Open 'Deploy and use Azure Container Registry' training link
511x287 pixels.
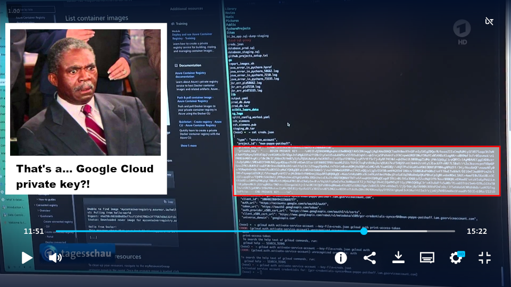point(192,36)
